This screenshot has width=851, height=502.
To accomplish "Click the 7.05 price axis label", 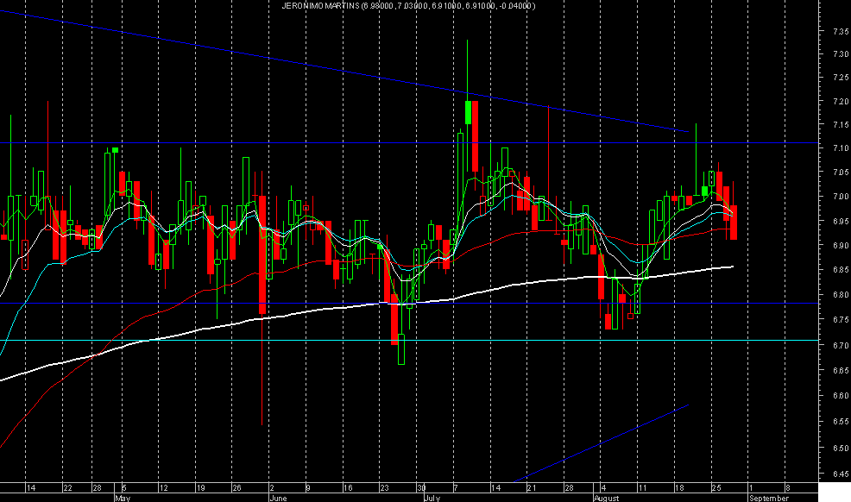I will pyautogui.click(x=841, y=173).
